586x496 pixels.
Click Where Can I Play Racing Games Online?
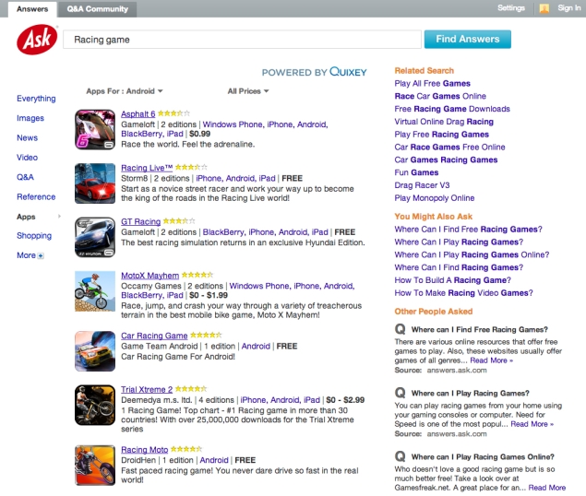(472, 254)
